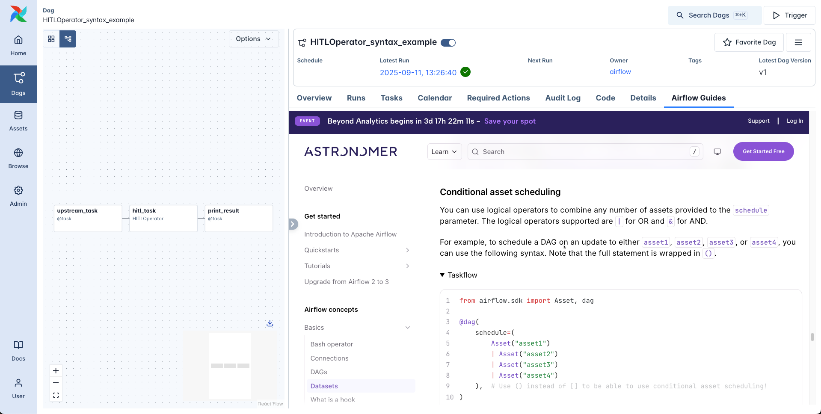Toggle the HITLOperator_syntax_example DAG pause switch

click(448, 43)
